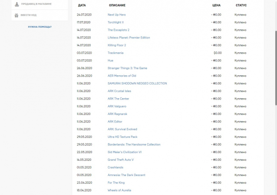Open Next Up Hero transaction link
Viewport: 277px width, 195px height.
[117, 15]
